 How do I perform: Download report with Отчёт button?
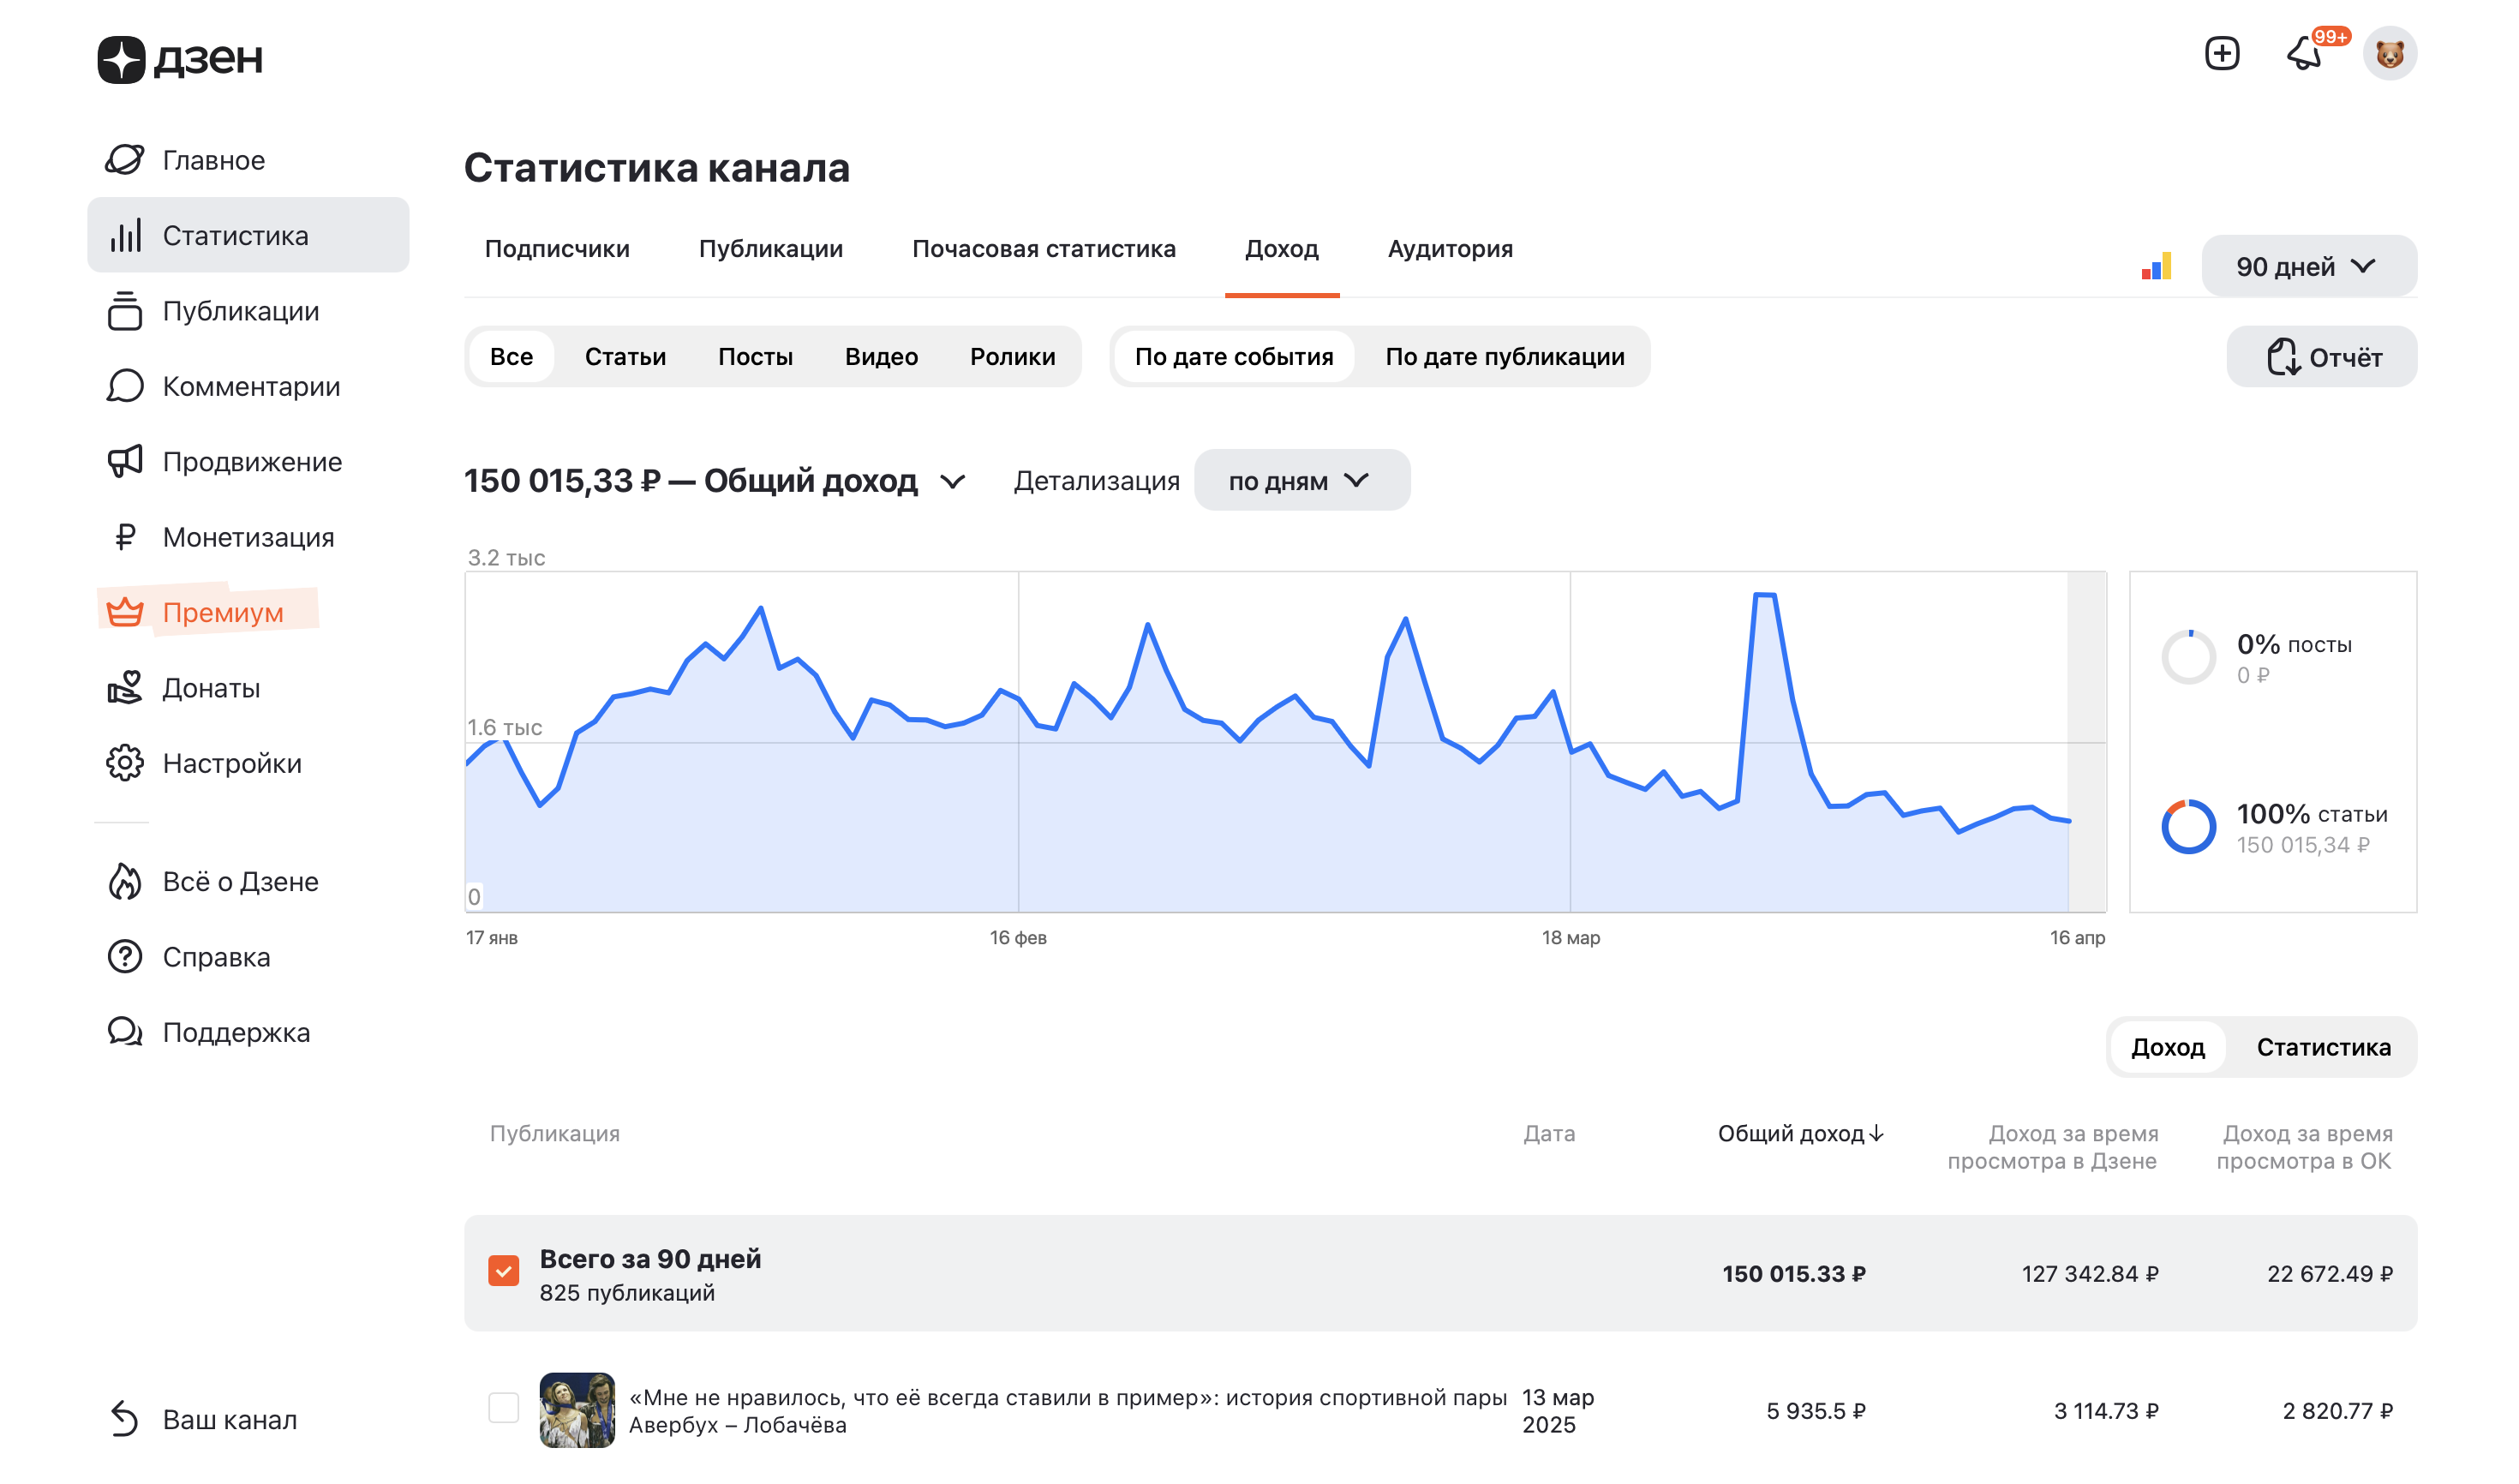[2321, 357]
